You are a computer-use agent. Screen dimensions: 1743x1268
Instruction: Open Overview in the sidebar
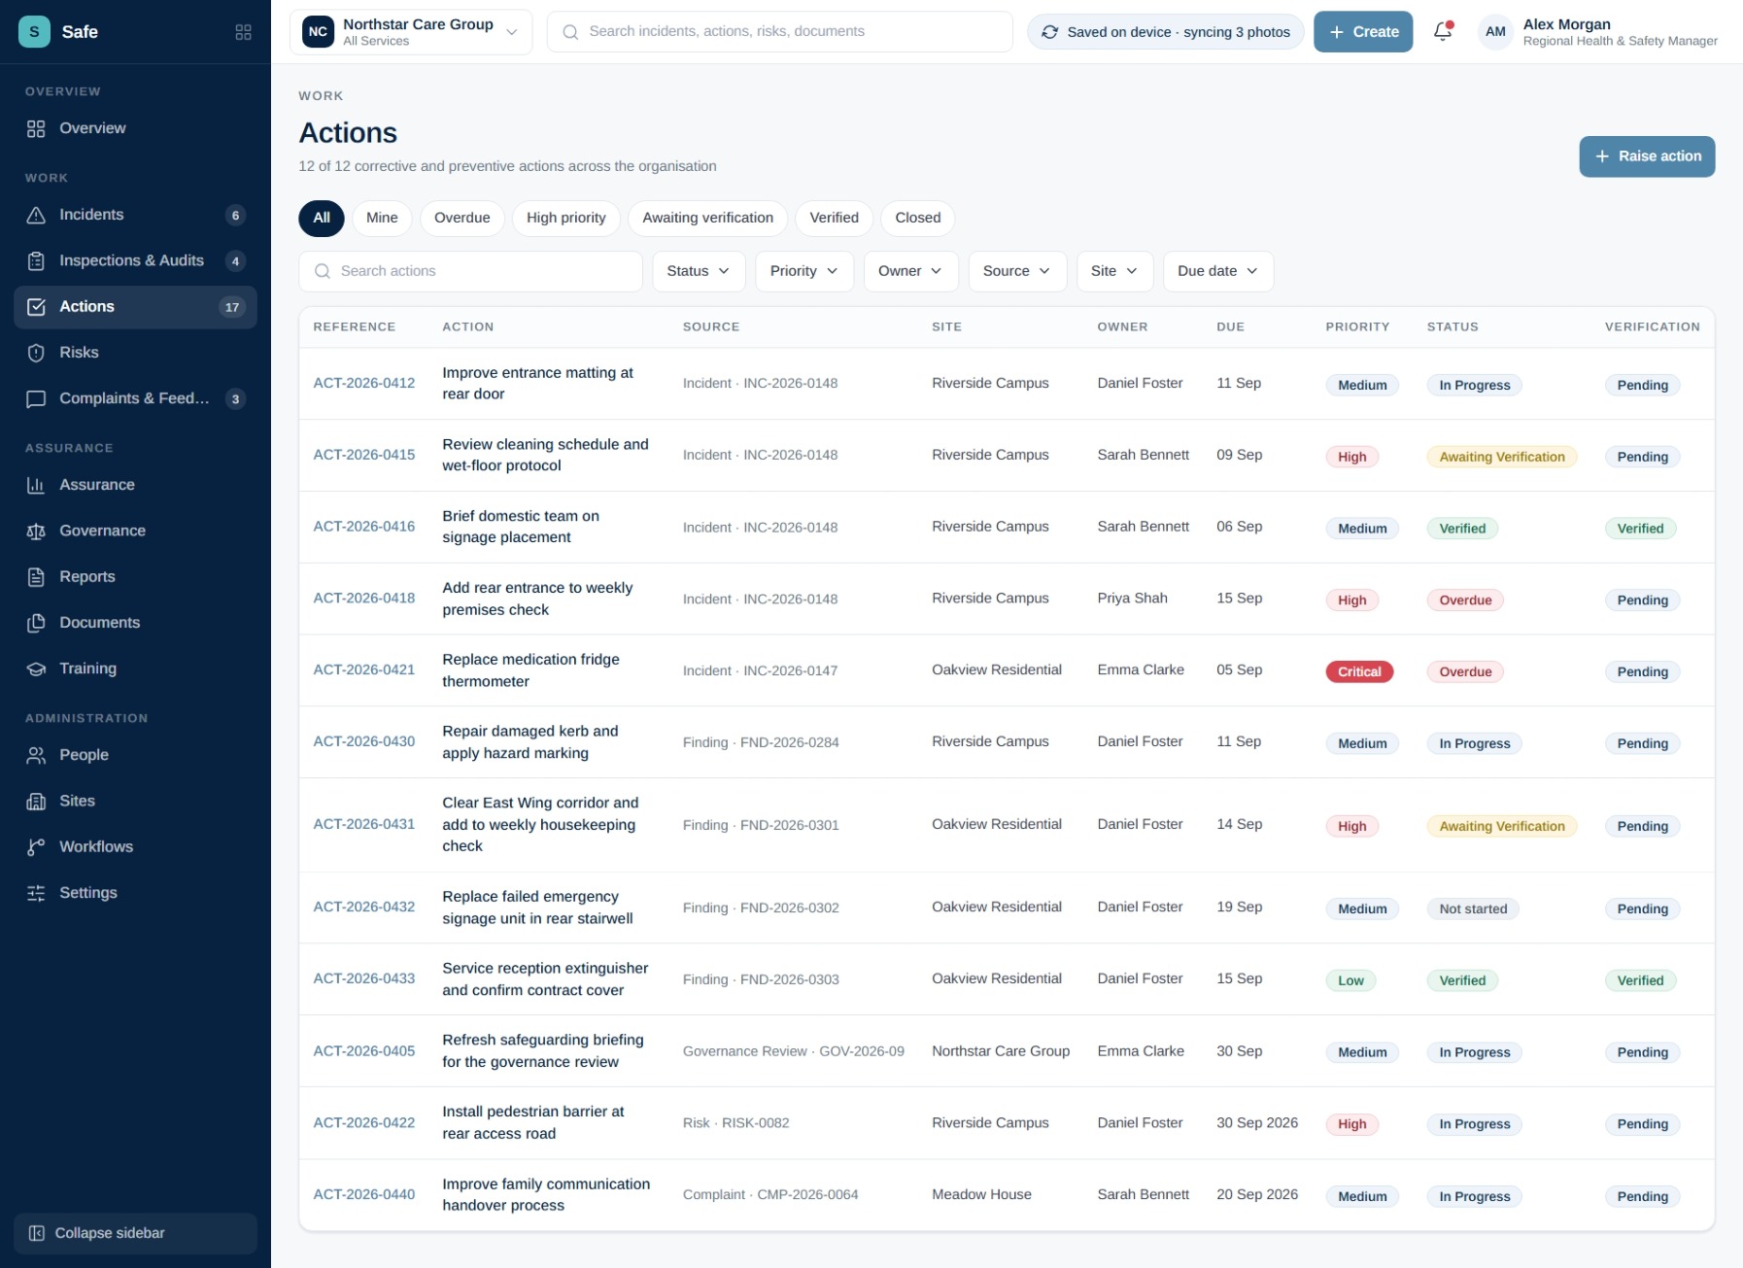tap(135, 128)
